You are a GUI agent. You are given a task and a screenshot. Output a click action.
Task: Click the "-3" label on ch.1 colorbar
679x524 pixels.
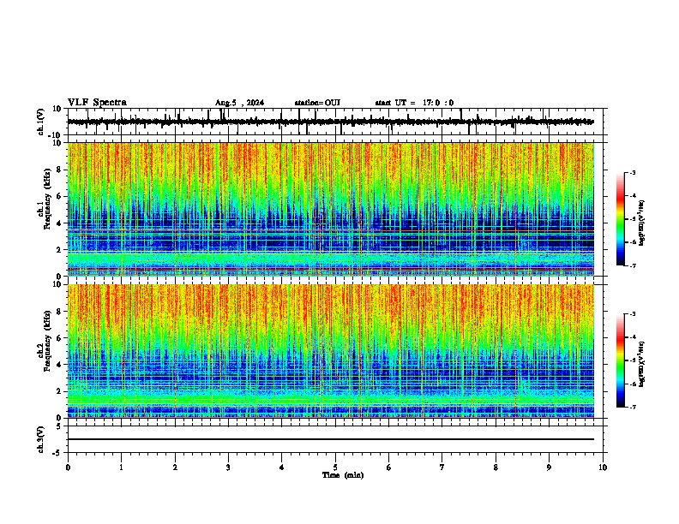pyautogui.click(x=633, y=172)
